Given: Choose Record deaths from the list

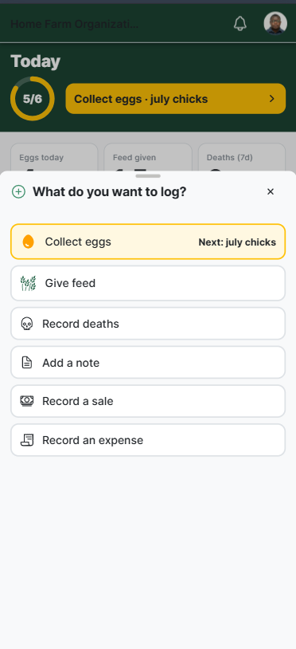Looking at the screenshot, I should [148, 324].
